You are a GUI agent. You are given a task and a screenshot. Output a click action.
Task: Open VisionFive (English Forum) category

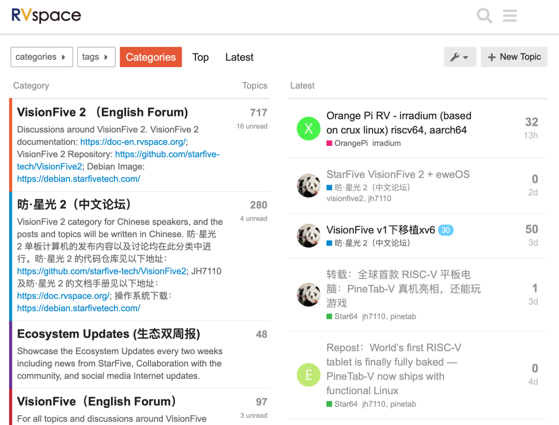pyautogui.click(x=97, y=402)
